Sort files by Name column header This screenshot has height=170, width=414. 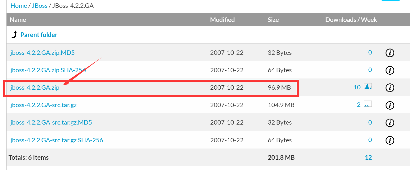(18, 20)
